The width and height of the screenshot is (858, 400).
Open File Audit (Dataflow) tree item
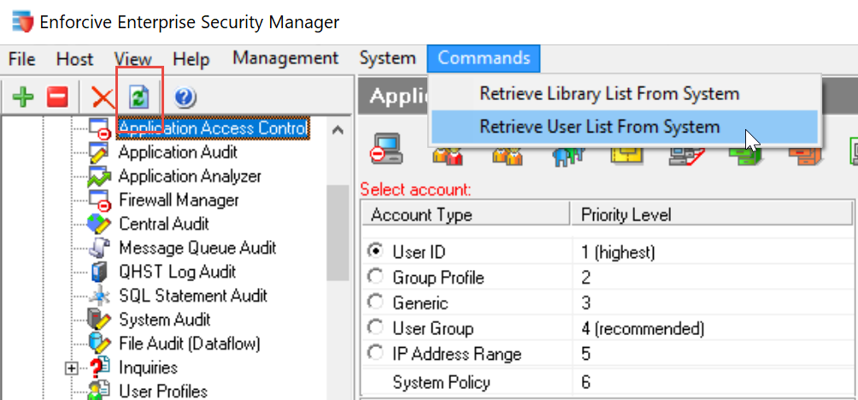point(190,344)
